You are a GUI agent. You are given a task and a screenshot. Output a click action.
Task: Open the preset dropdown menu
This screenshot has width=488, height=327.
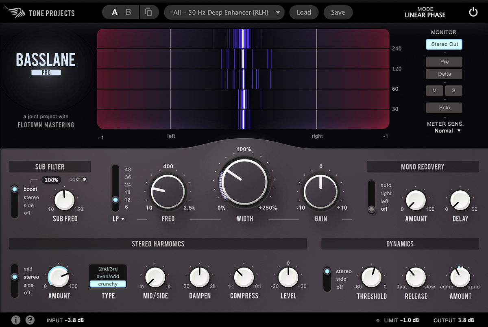pos(224,12)
